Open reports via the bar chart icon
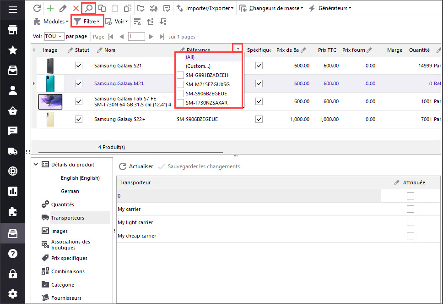This screenshot has width=443, height=304. tap(13, 191)
